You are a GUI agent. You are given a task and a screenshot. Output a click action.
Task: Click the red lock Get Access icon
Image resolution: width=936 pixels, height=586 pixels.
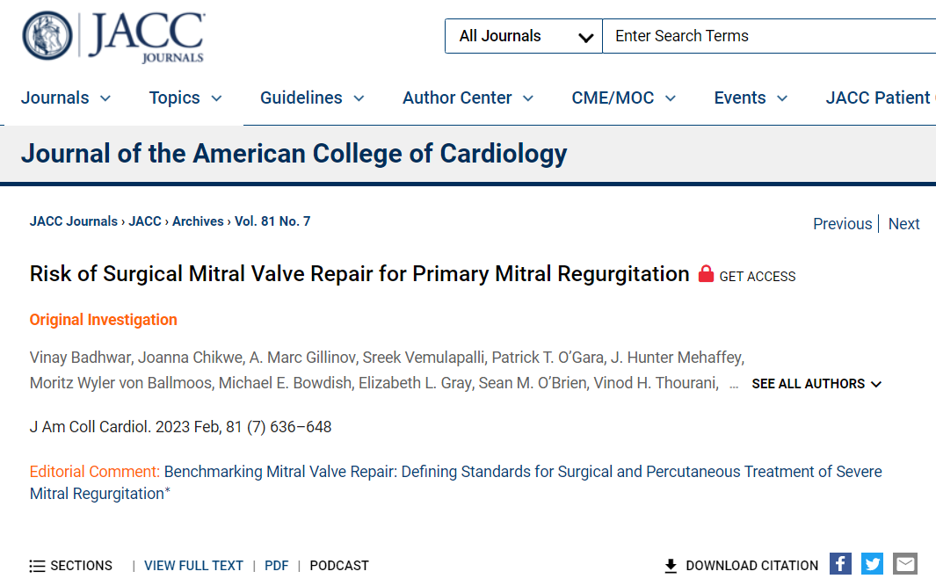click(707, 274)
